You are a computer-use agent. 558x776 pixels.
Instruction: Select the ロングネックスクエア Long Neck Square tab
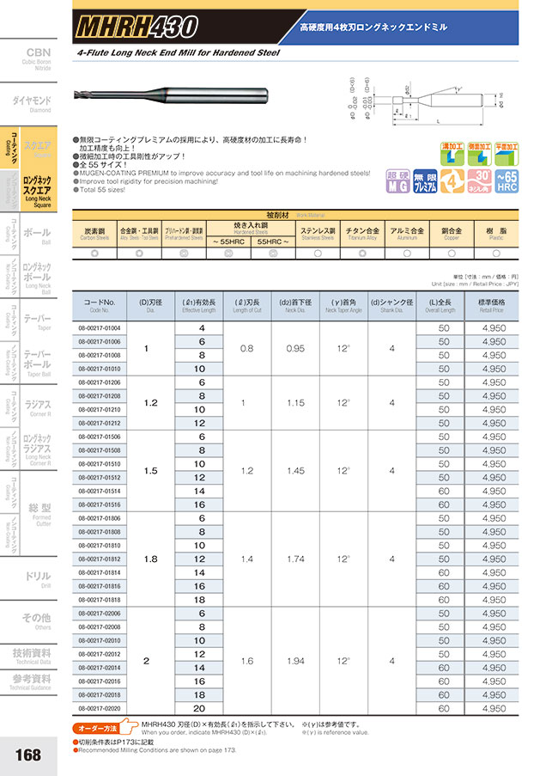tap(38, 191)
